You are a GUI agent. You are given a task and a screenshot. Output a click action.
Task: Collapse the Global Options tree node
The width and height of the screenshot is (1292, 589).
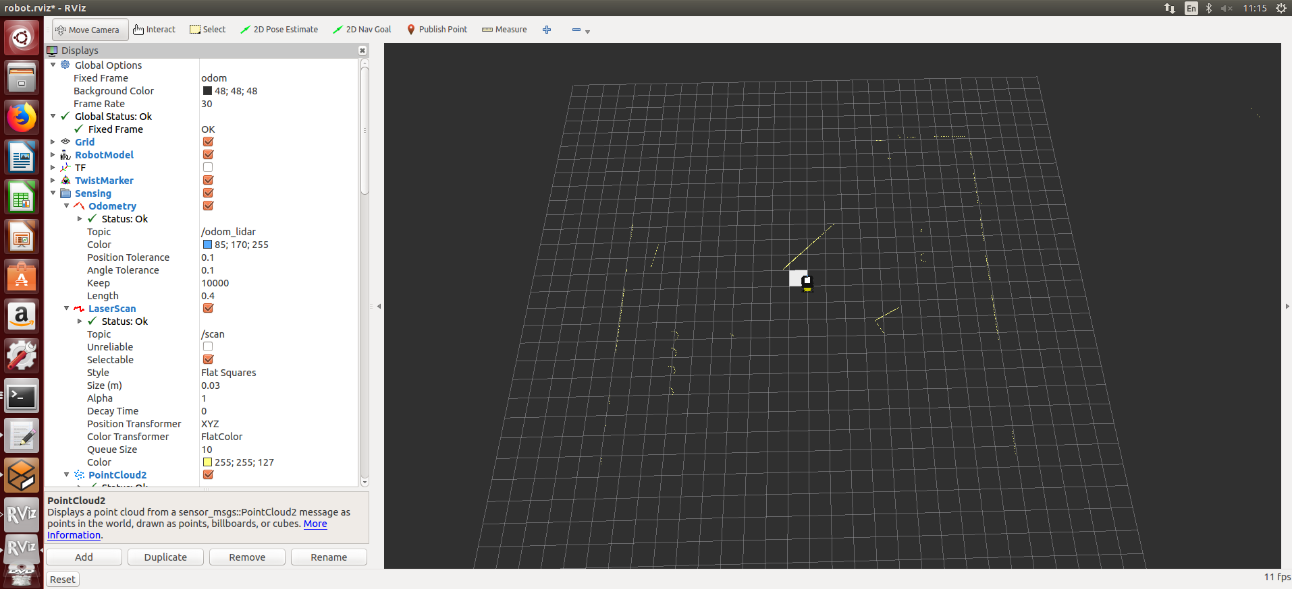[x=53, y=65]
